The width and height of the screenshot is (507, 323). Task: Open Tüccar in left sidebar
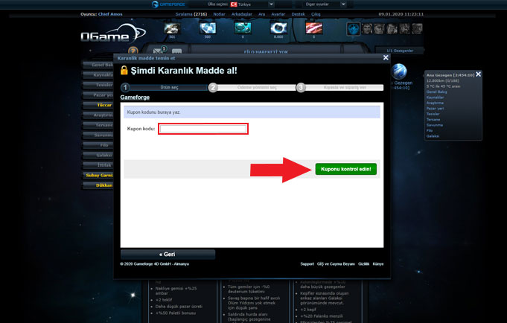[x=98, y=105]
